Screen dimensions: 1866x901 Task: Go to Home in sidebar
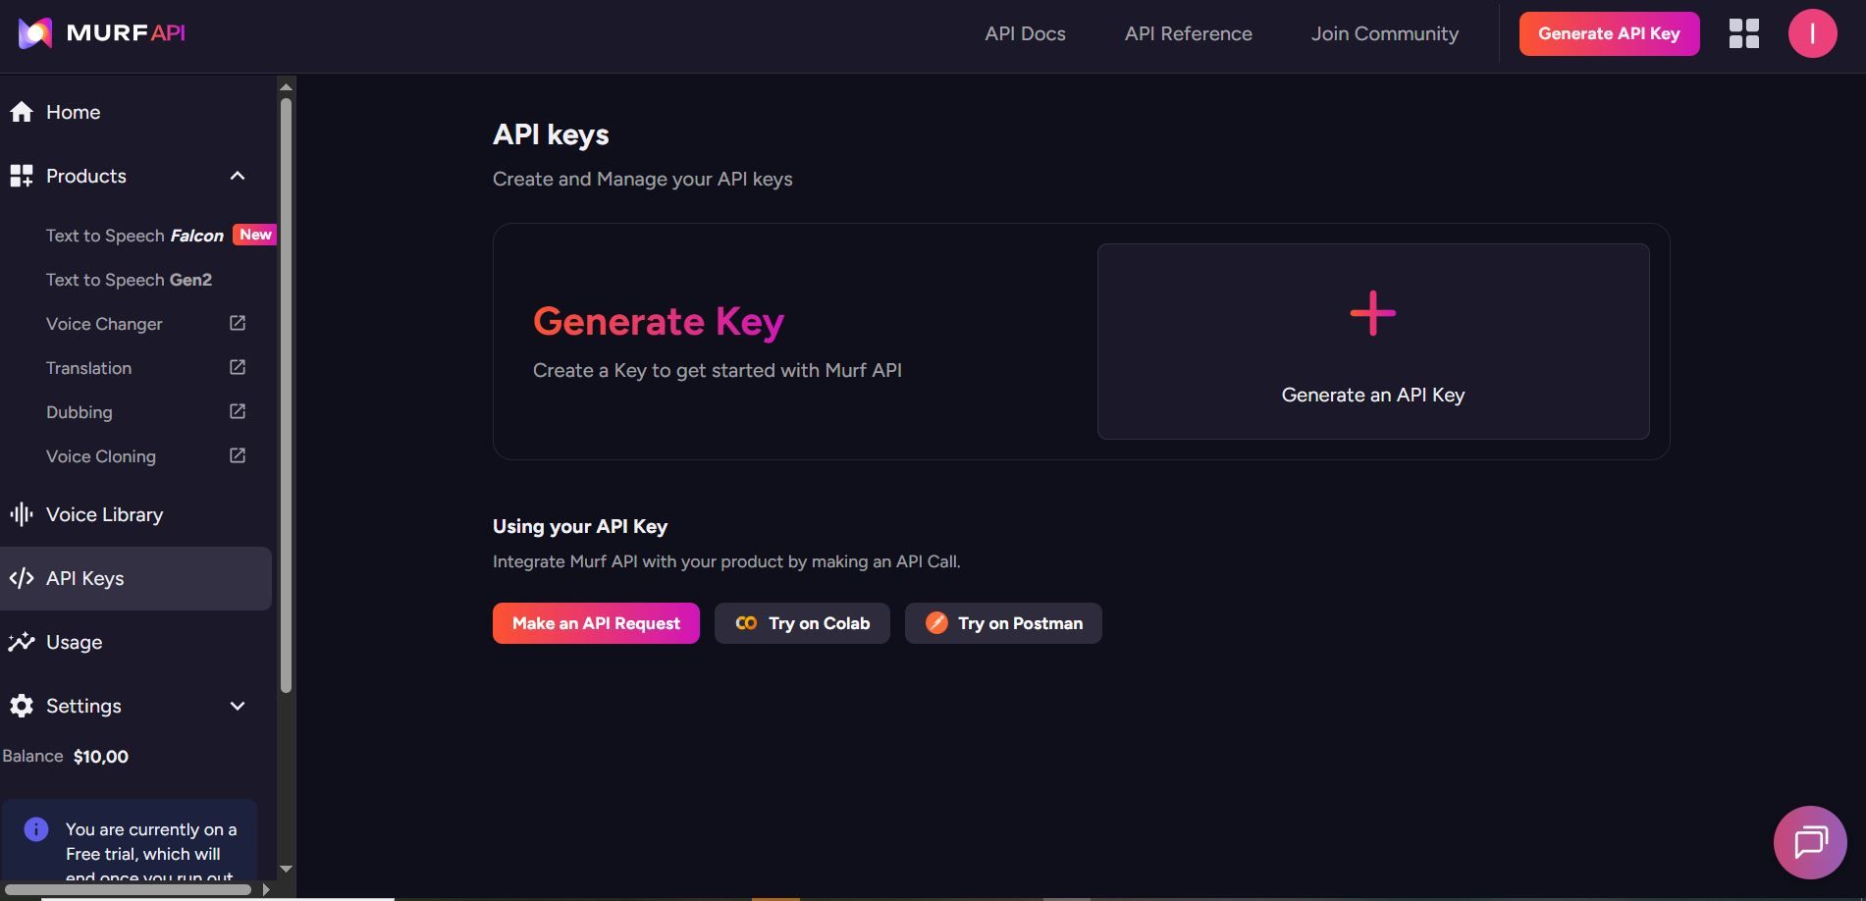point(73,112)
